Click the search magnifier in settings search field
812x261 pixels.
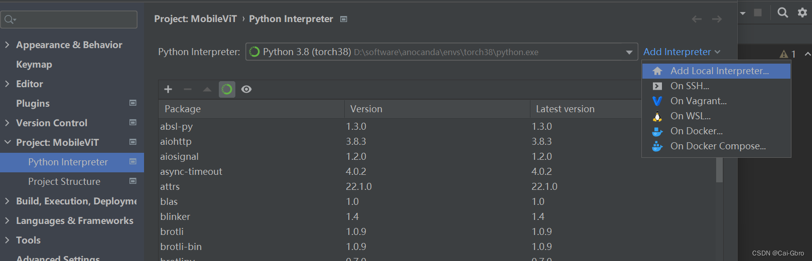[10, 20]
